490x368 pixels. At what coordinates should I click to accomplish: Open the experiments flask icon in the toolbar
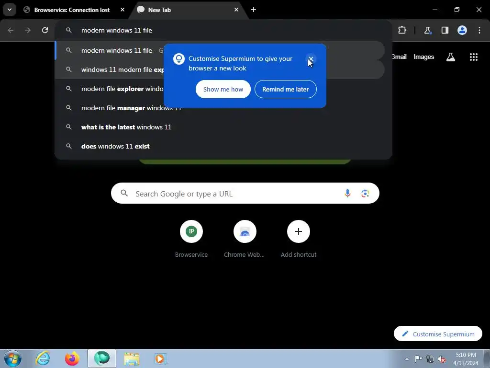click(x=427, y=30)
